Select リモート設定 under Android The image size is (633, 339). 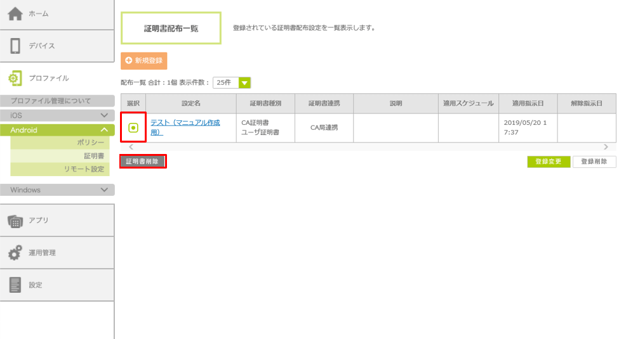[60, 169]
